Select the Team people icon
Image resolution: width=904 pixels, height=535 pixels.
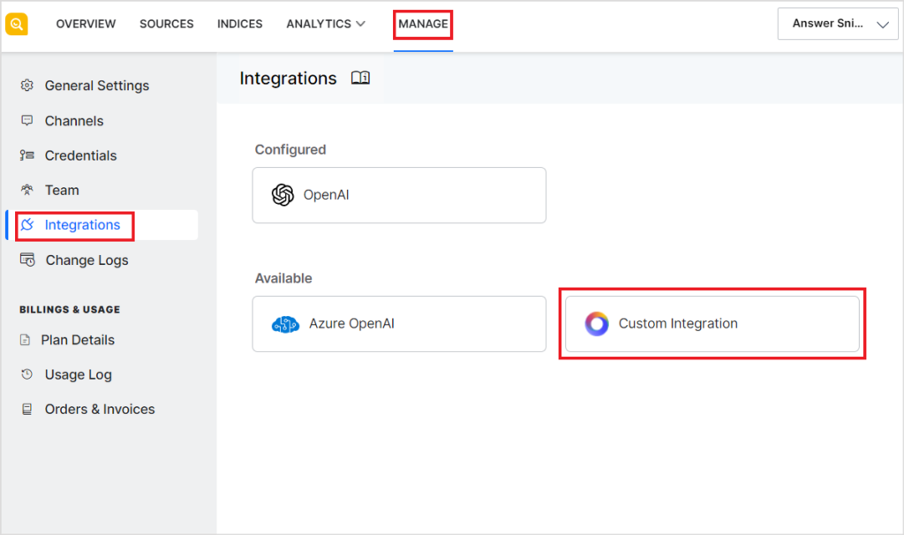point(26,190)
